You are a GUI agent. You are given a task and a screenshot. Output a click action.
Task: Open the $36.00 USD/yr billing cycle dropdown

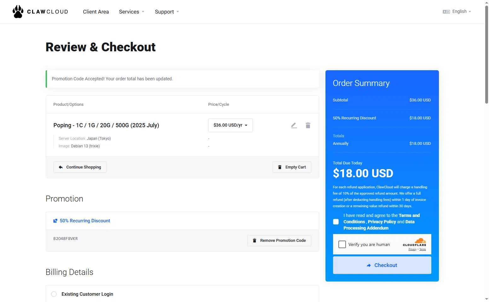[230, 125]
